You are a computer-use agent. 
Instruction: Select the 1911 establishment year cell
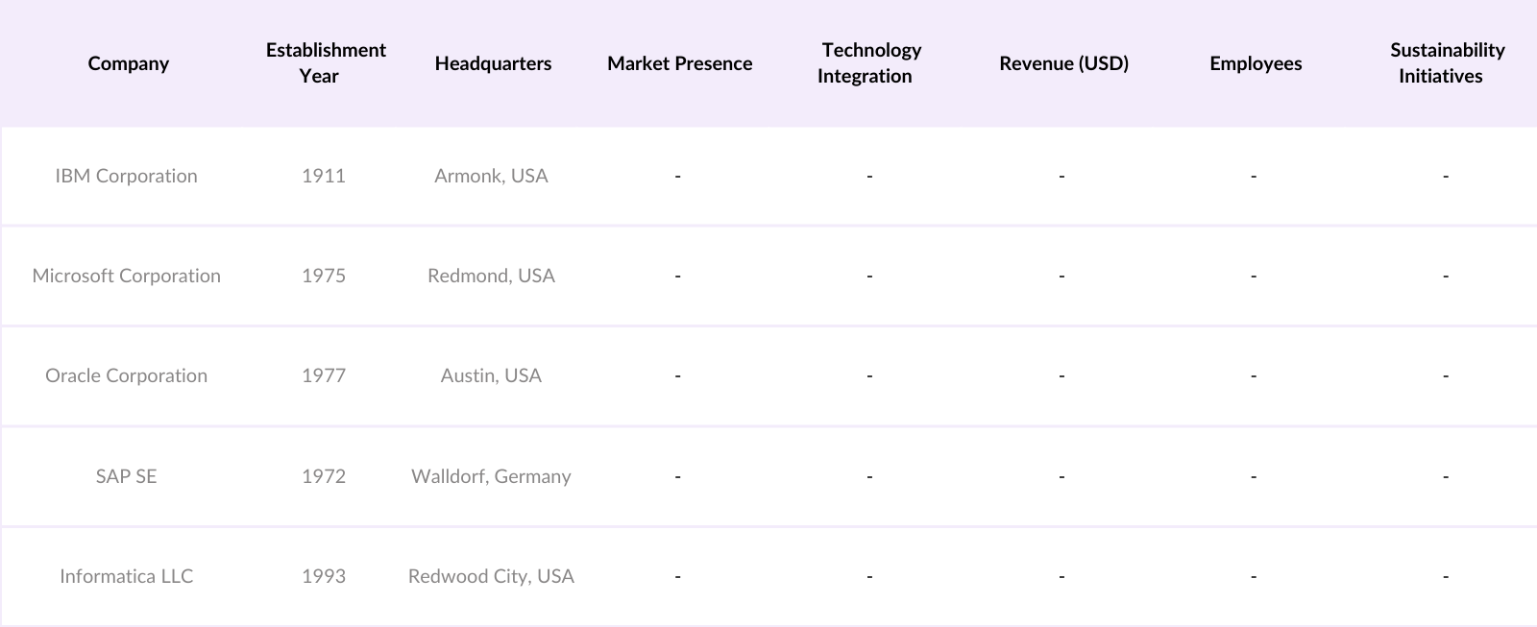click(x=324, y=176)
